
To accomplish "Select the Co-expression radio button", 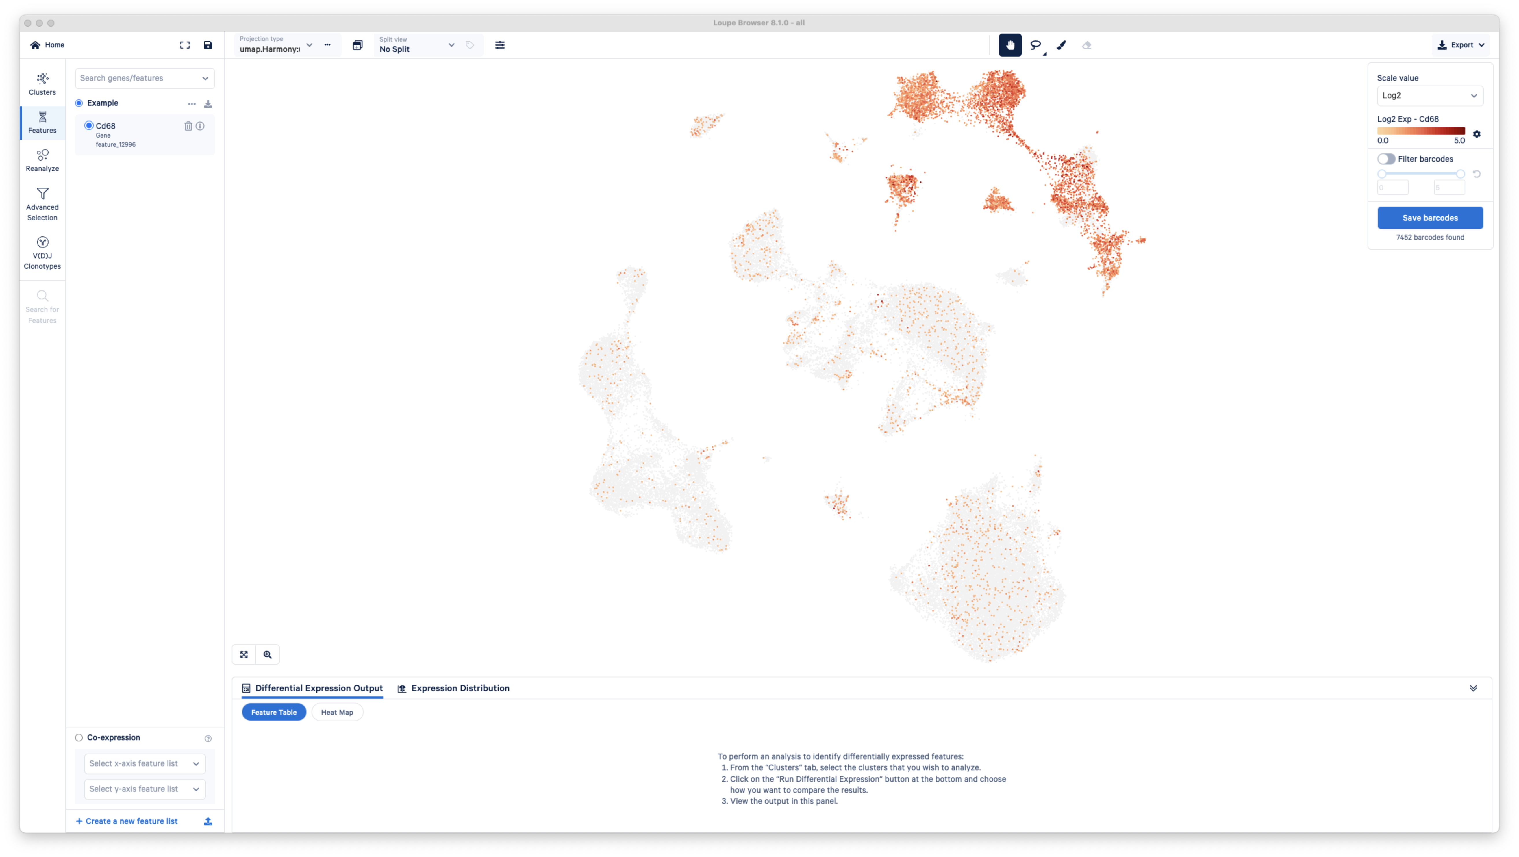I will (x=79, y=737).
